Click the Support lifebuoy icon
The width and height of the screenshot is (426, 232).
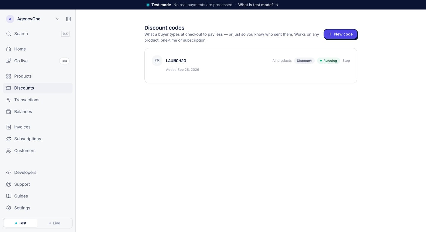click(x=9, y=184)
